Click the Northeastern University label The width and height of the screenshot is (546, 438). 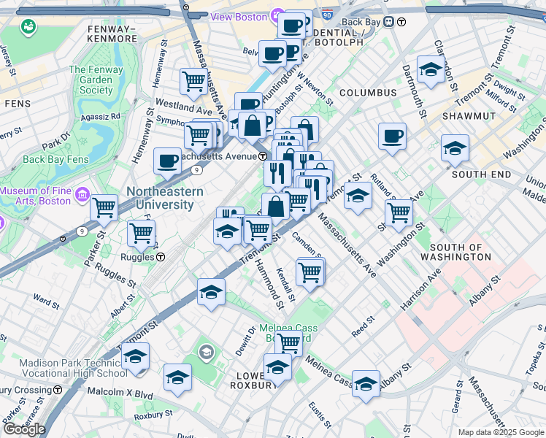165,198
